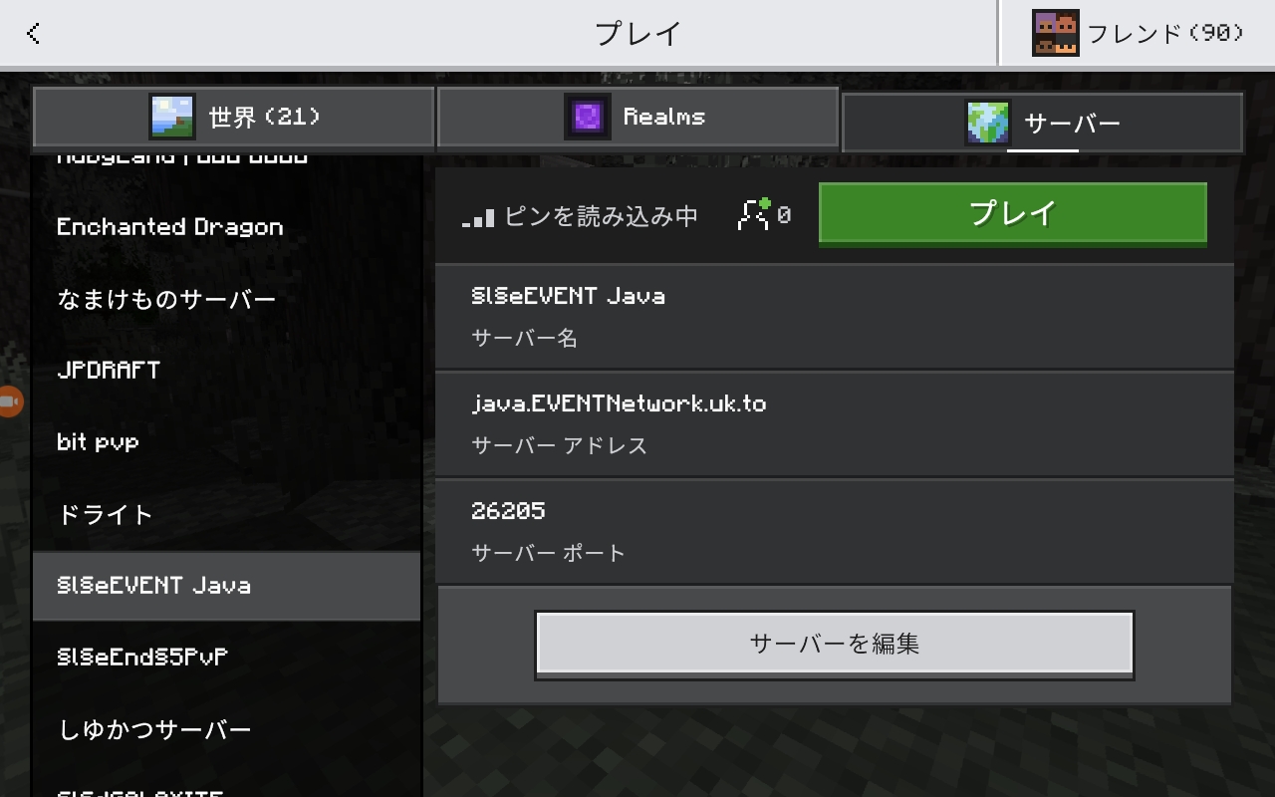Click the サーバー globe icon
Screen dimensions: 1275x797
[987, 123]
